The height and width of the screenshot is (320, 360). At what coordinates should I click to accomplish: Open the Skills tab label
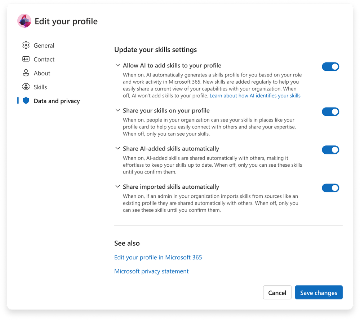(x=40, y=87)
